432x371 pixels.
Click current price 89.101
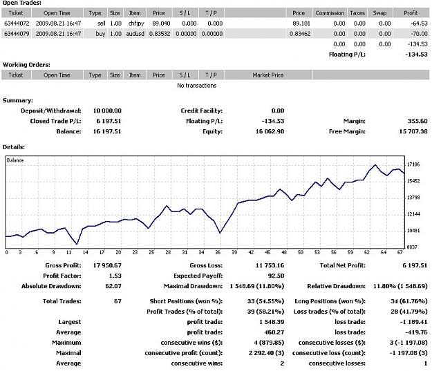click(301, 23)
